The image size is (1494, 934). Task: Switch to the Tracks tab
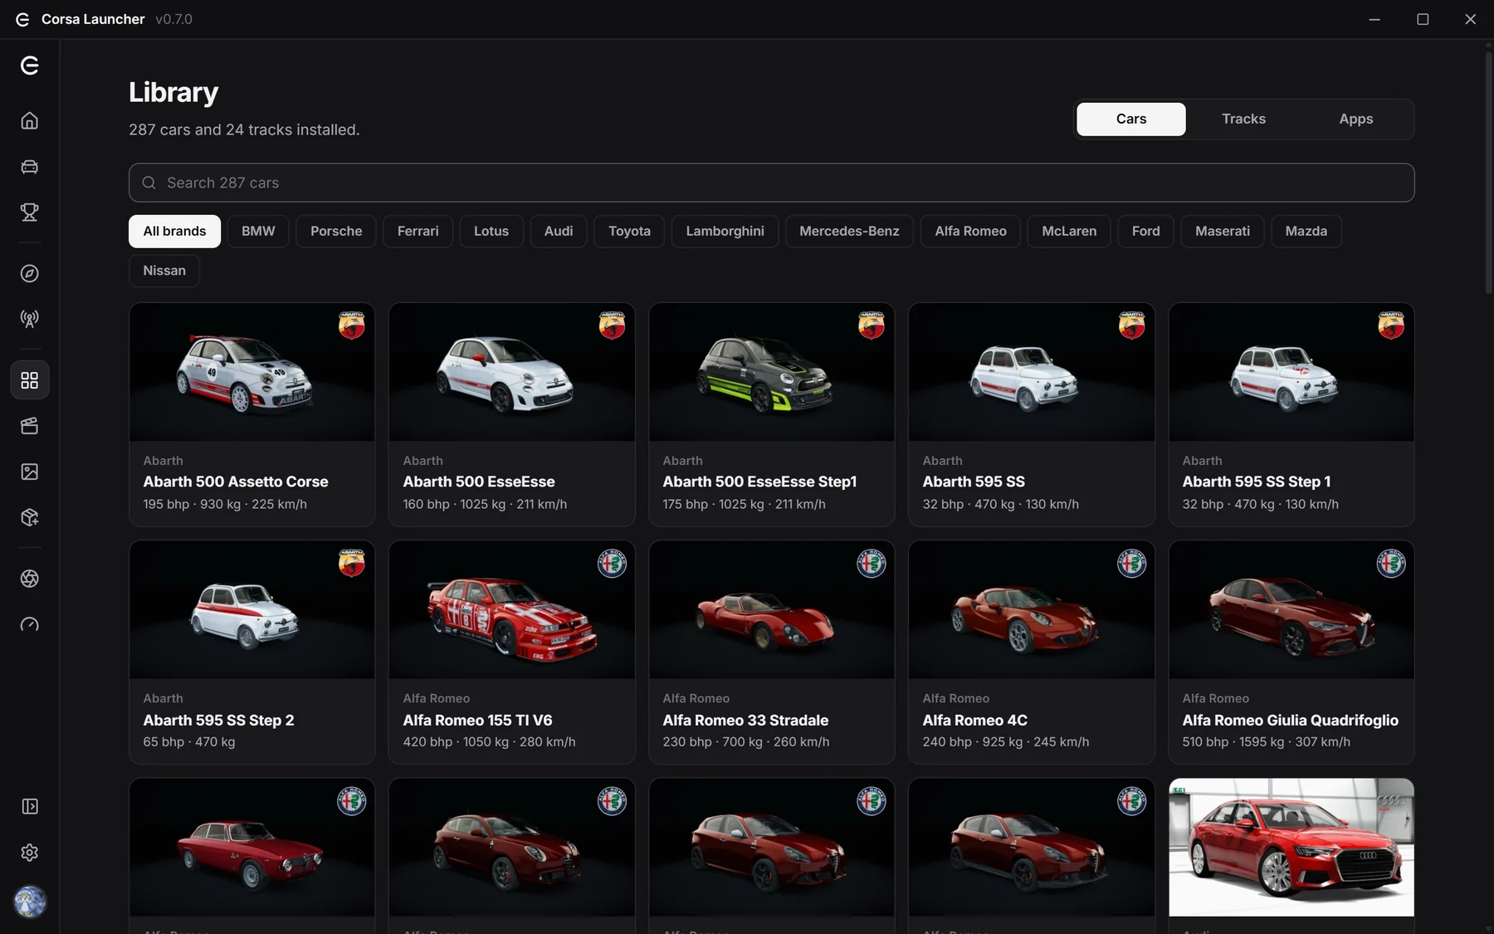coord(1243,119)
